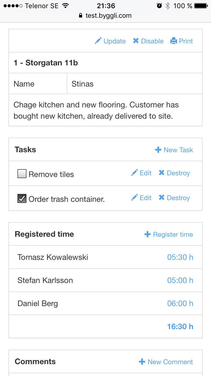The image size is (211, 376).
Task: Click the pencil icon for Order trash container
Action: [x=134, y=198]
